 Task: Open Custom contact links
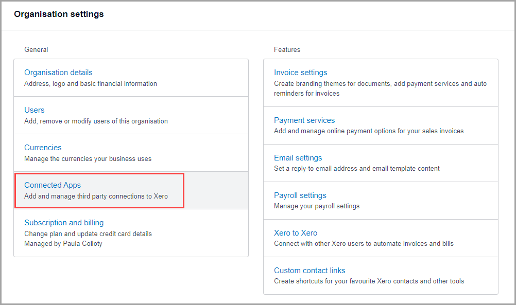(309, 270)
